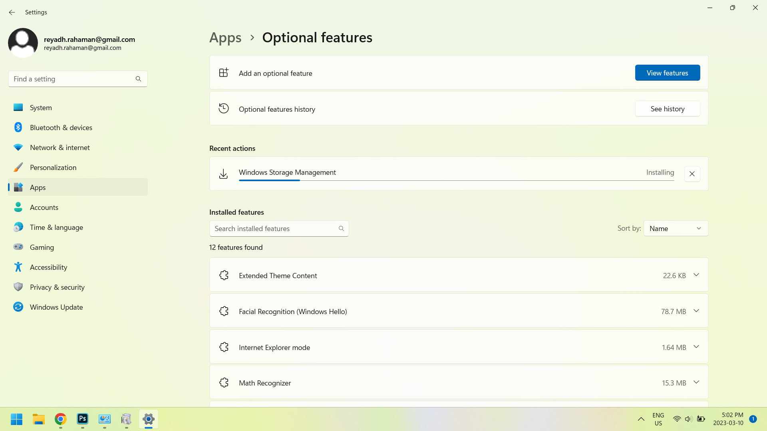
Task: Open Apps menu item in breadcrumb
Action: pos(225,36)
